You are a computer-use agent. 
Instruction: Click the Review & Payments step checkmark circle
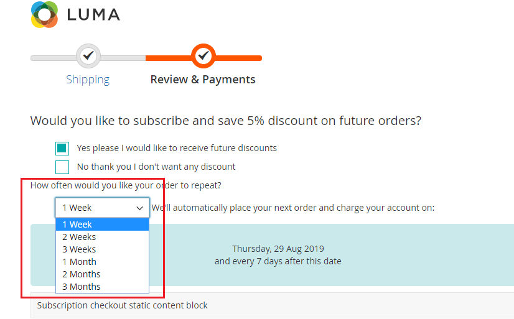click(203, 56)
